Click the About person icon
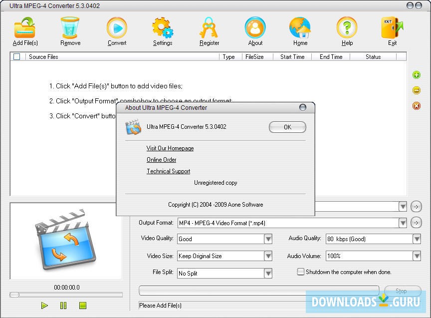This screenshot has height=318, width=431. pos(255,27)
